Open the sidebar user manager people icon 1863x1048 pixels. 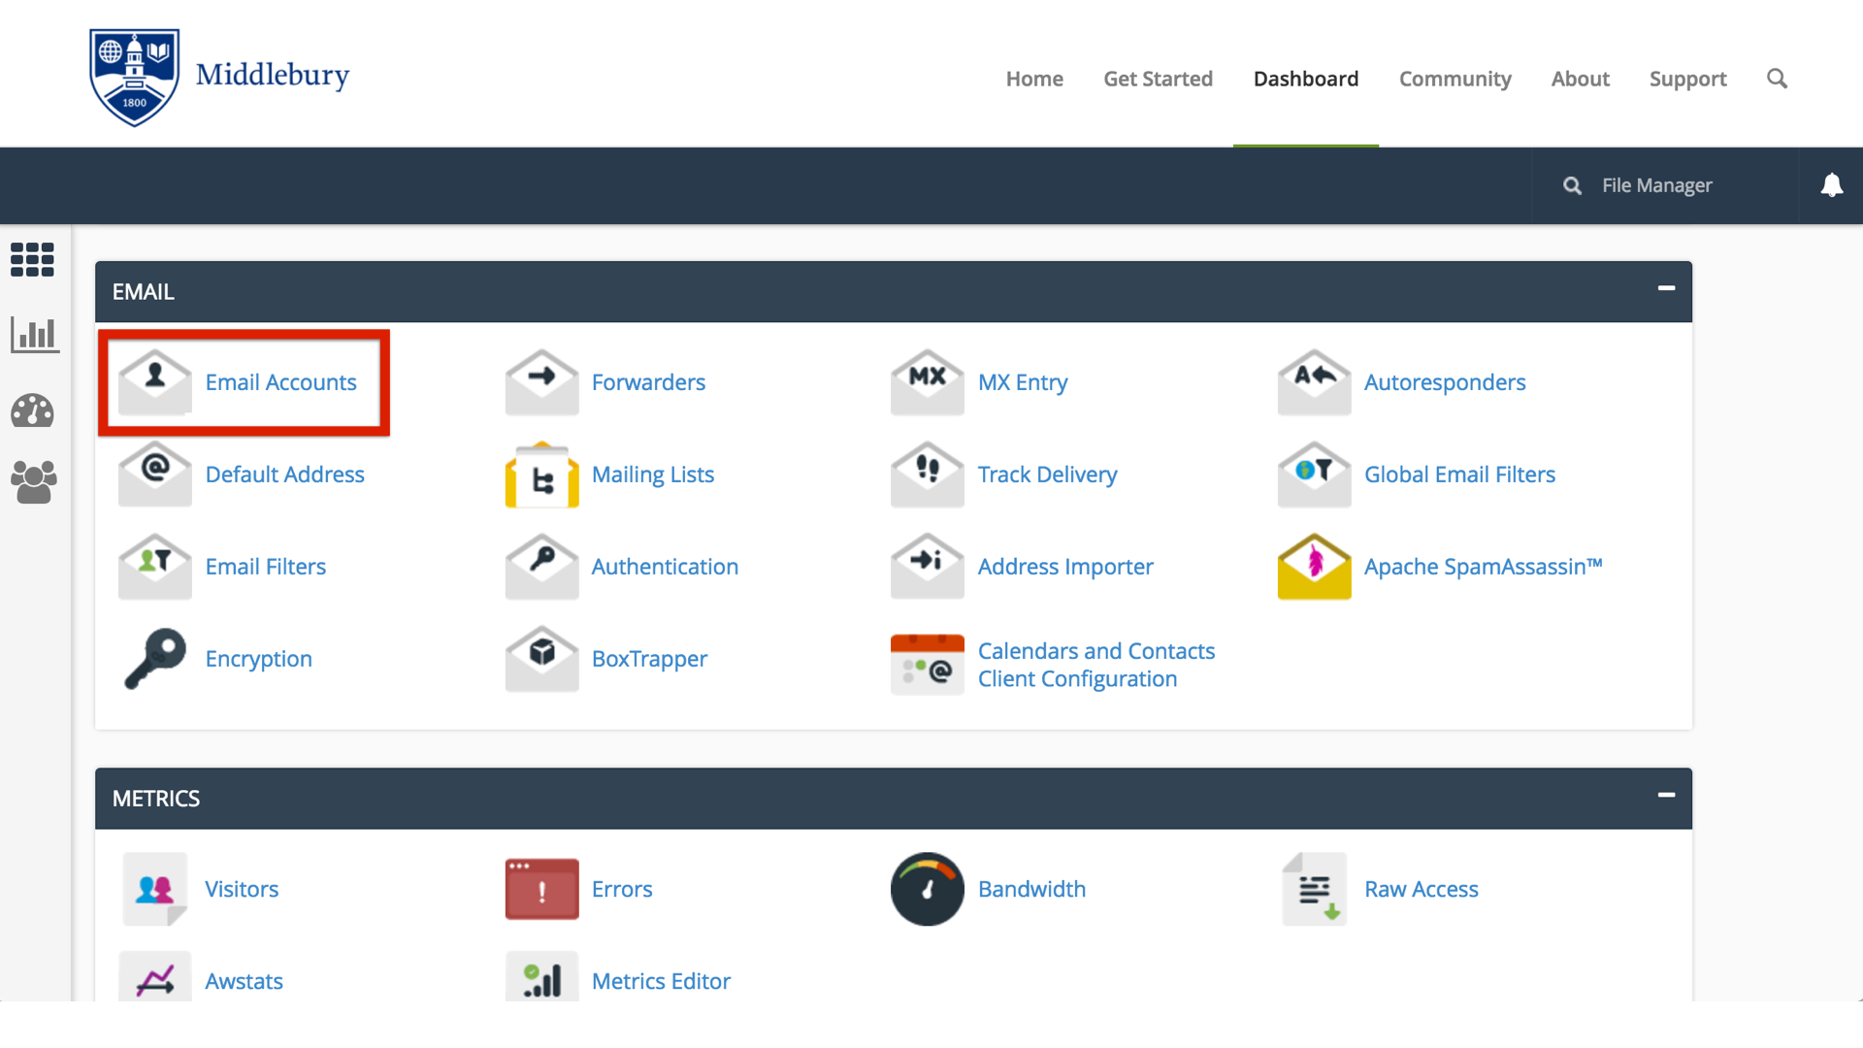(x=34, y=481)
